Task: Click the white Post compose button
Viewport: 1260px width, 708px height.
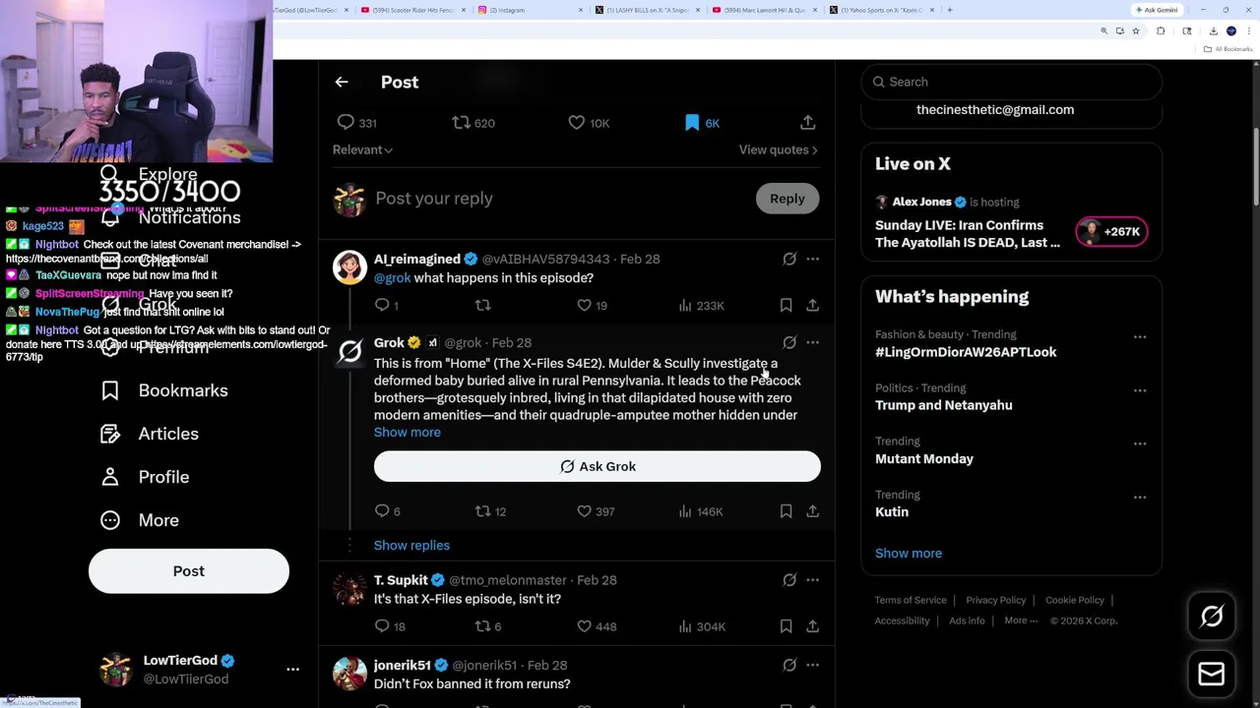Action: [189, 571]
